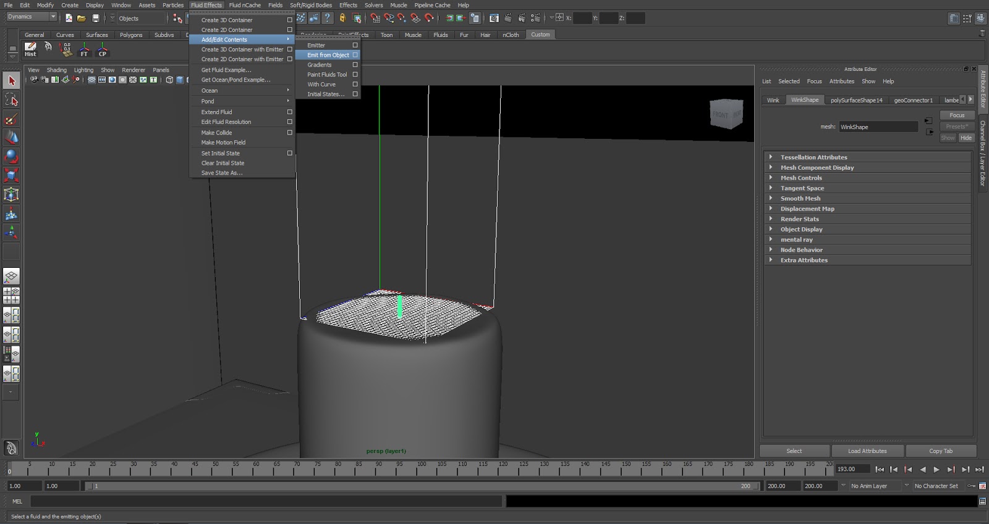
Task: Jump to end of playback range
Action: tap(979, 470)
